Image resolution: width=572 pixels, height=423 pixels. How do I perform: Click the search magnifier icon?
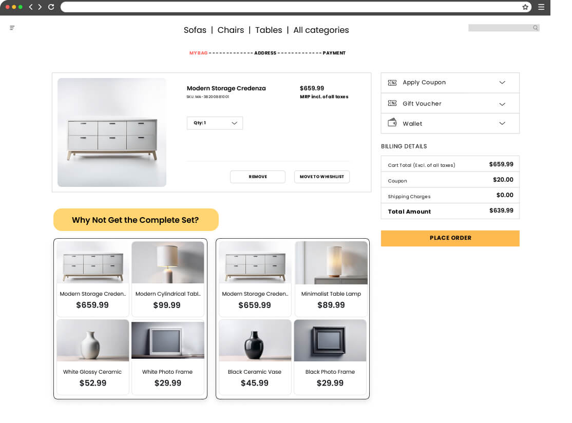tap(536, 28)
